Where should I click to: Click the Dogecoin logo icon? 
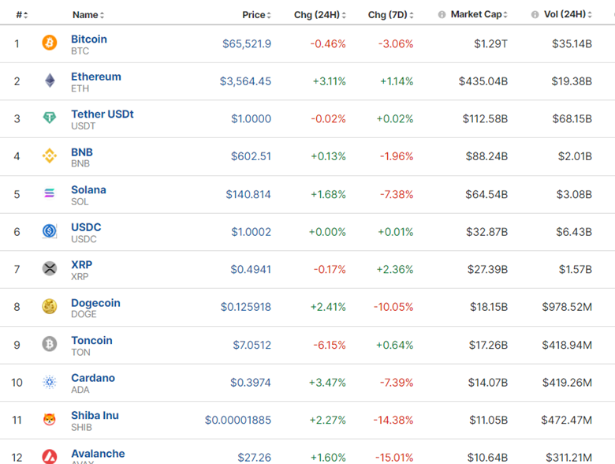point(50,306)
